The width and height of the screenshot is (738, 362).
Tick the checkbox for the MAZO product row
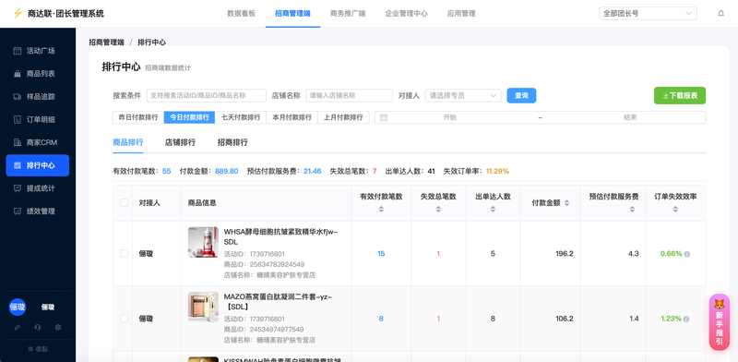125,319
